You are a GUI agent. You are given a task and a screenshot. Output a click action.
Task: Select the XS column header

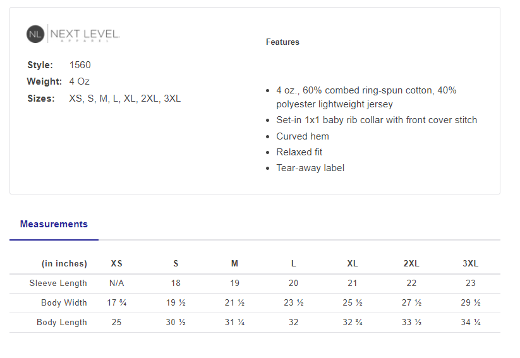click(117, 264)
